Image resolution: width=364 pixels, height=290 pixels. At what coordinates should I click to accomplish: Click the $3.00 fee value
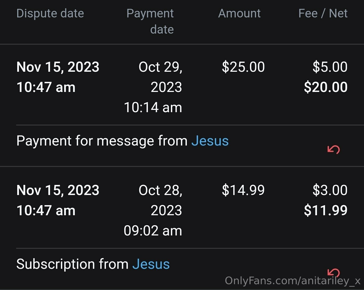(330, 190)
